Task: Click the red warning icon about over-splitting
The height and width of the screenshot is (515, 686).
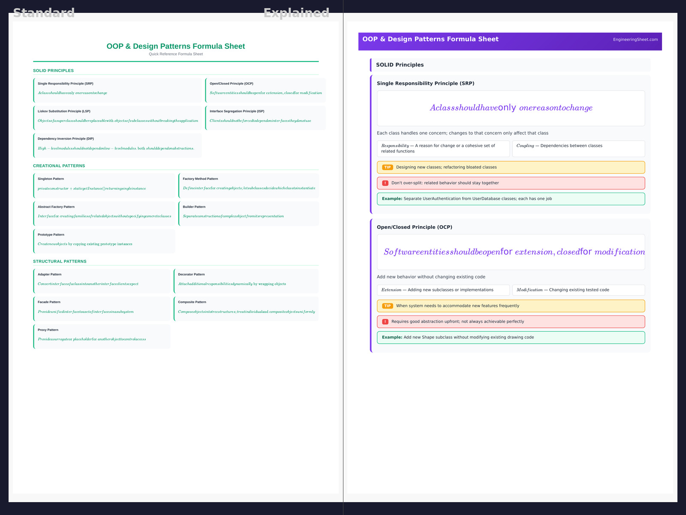Action: pos(385,183)
